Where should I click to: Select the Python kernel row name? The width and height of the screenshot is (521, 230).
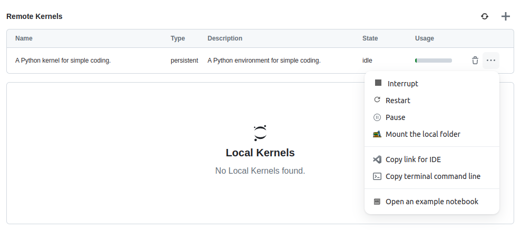point(63,61)
